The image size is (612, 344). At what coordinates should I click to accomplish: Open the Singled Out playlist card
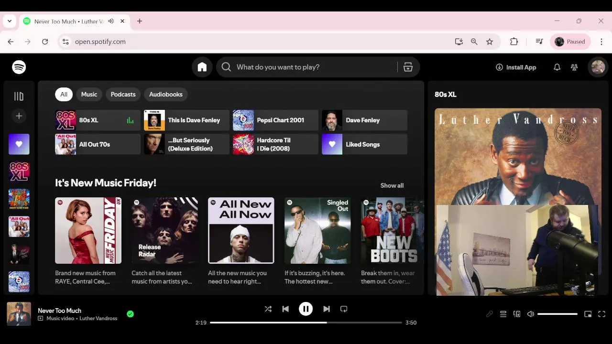pyautogui.click(x=318, y=241)
